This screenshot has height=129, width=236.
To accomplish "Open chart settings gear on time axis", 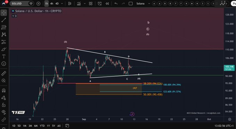I will coord(229,119).
